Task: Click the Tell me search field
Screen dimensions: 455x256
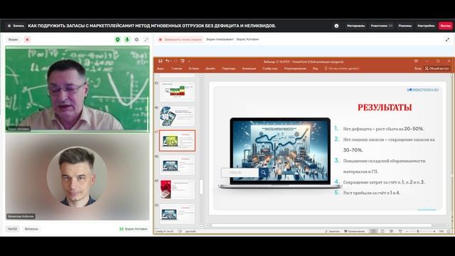Action: [341, 68]
